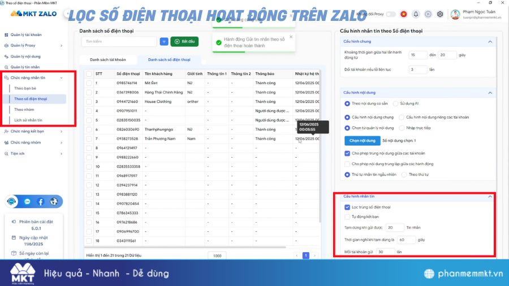The height and width of the screenshot is (286, 509).
Task: Select Nhập trực tiếp radio
Action: (x=402, y=128)
